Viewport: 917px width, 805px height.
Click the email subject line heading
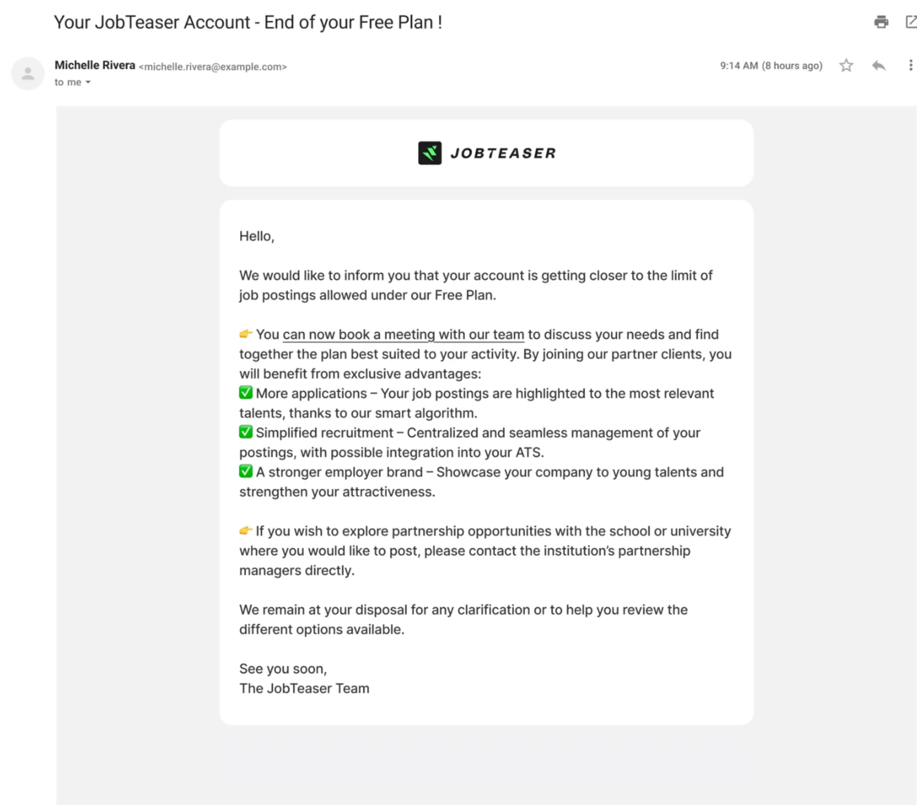point(248,22)
